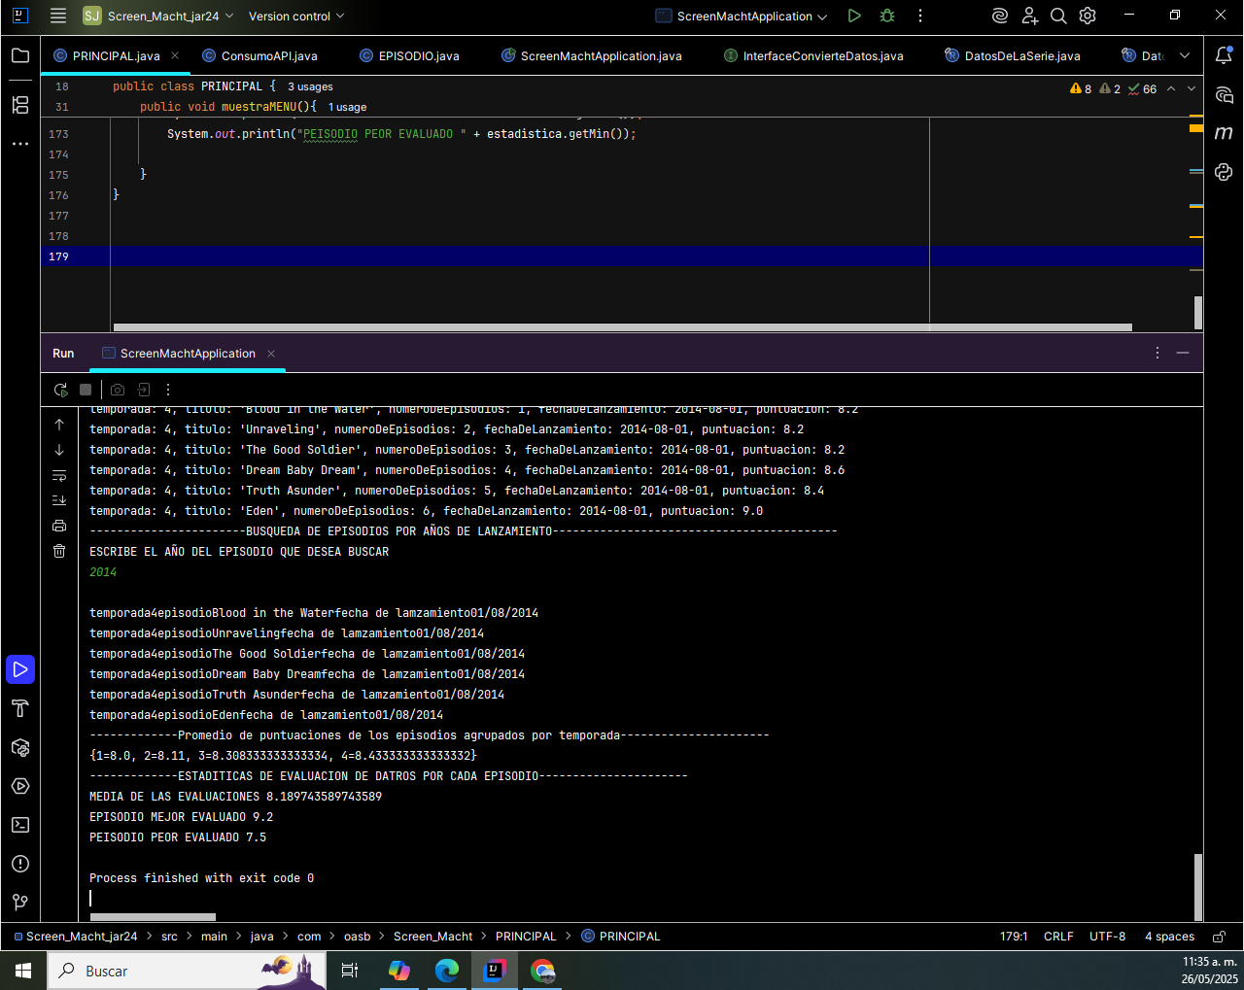Show more tool windows ellipsis in left sidebar

(x=20, y=144)
